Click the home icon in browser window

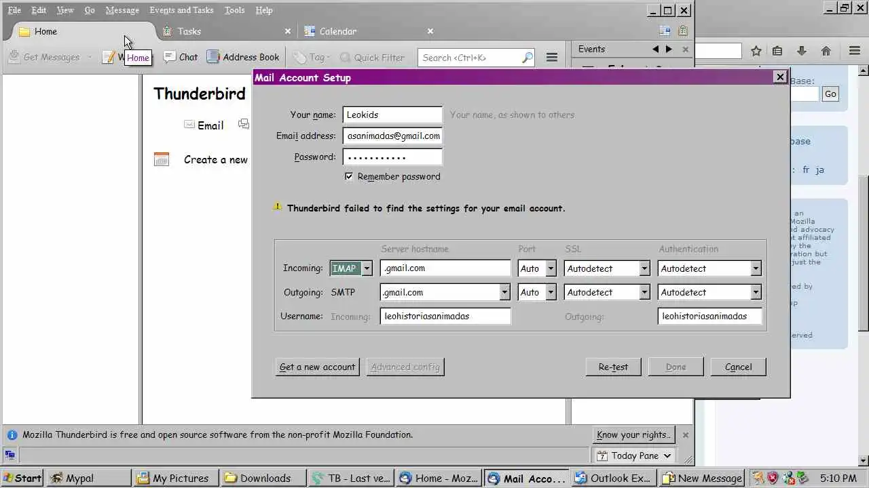826,51
